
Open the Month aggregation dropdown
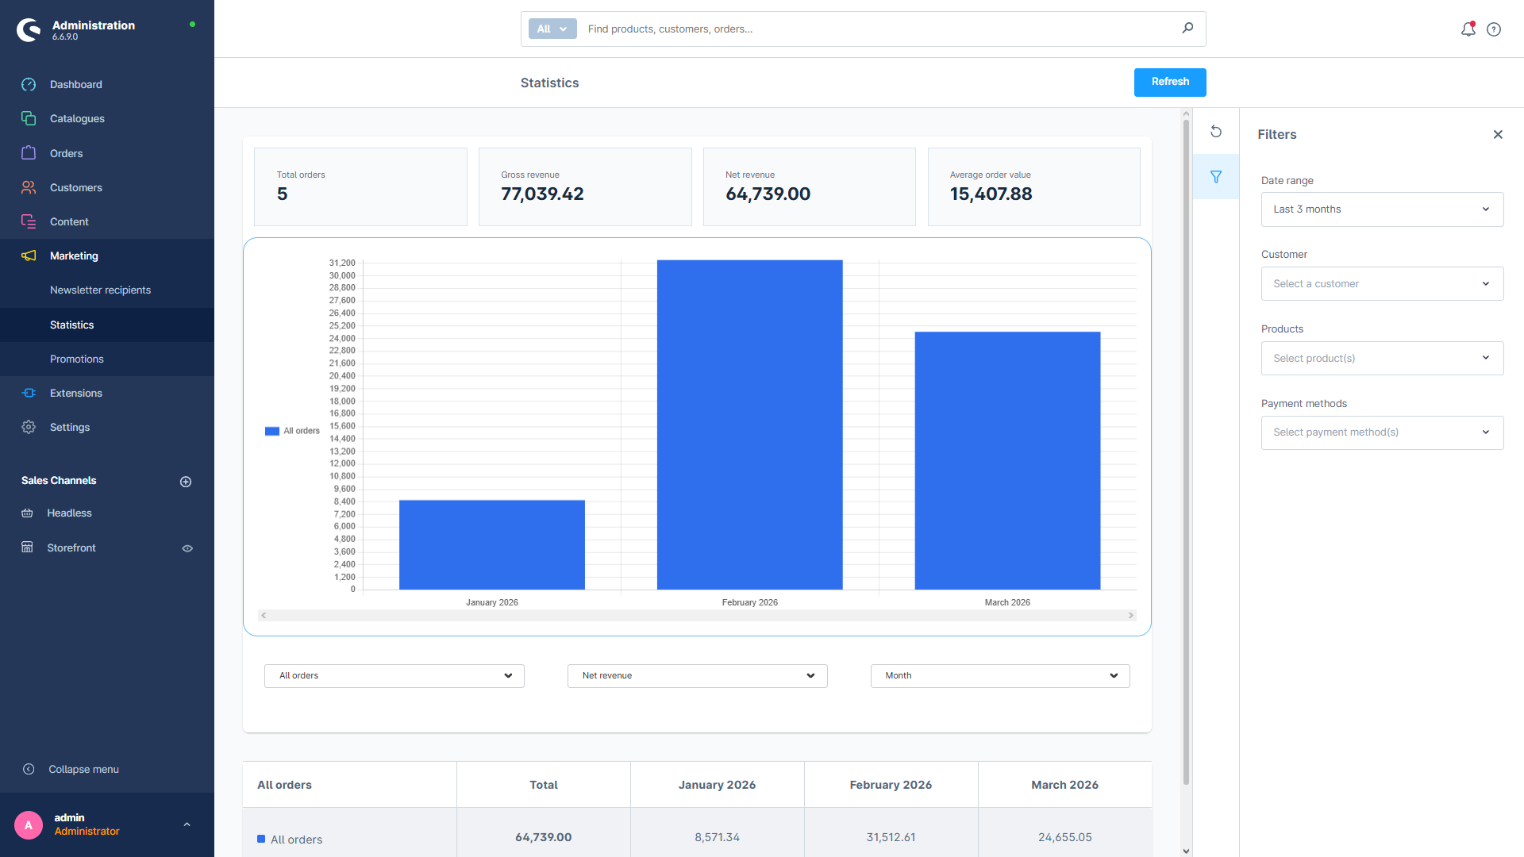point(999,675)
